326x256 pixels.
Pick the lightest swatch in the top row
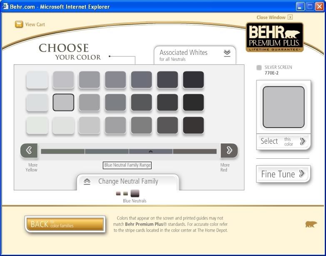[x=37, y=80]
